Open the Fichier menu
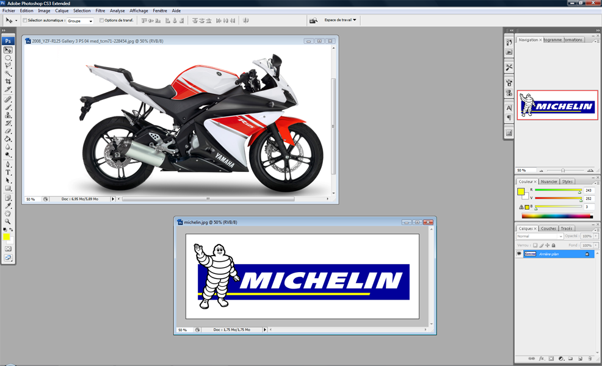This screenshot has width=602, height=366. click(9, 11)
